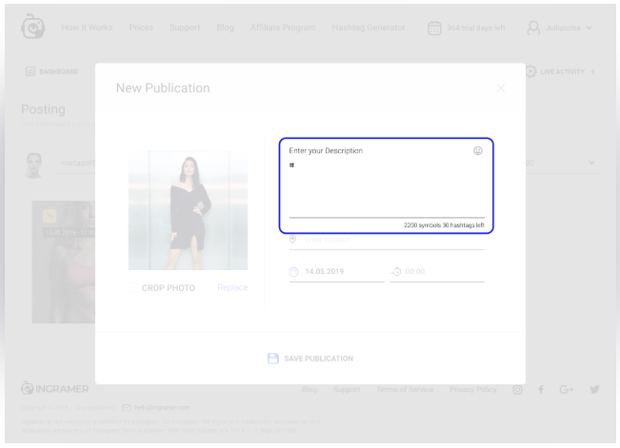Click the Ingramer logo in the header
Viewport: 620px width, 448px height.
(33, 27)
